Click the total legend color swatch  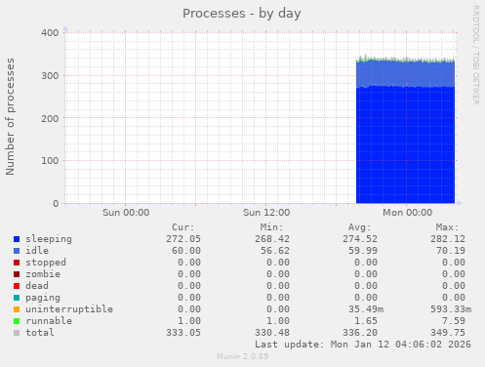(x=17, y=333)
